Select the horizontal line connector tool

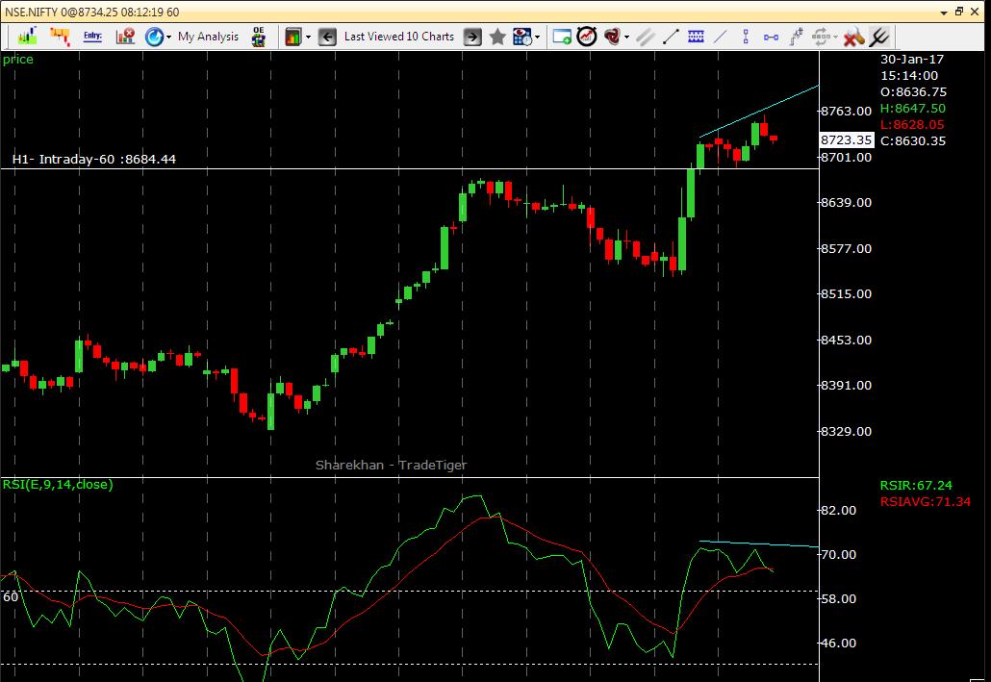[772, 37]
